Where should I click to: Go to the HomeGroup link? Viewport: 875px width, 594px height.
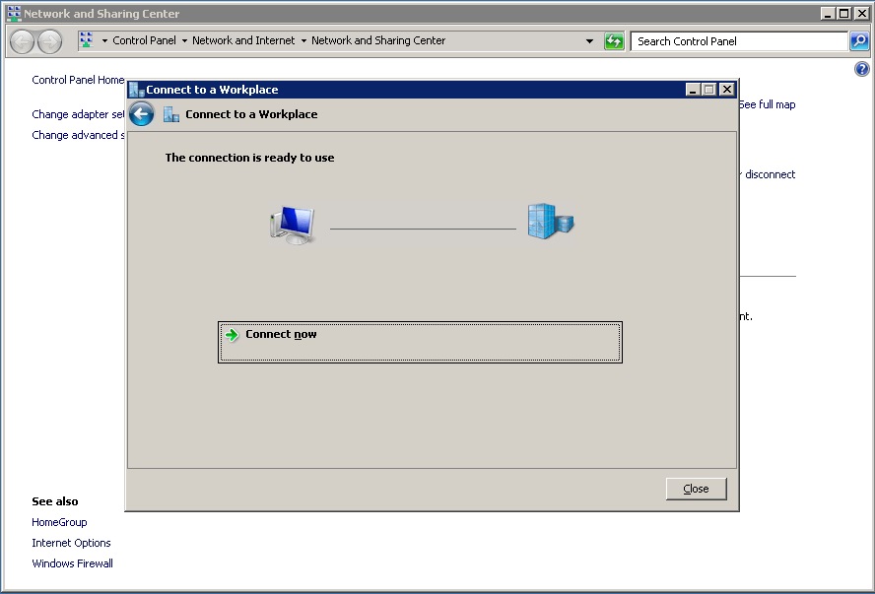59,522
